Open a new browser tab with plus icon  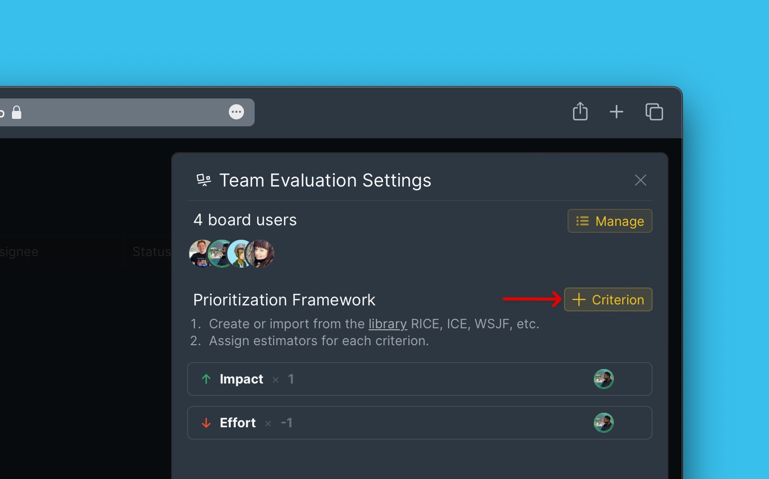[x=616, y=112]
